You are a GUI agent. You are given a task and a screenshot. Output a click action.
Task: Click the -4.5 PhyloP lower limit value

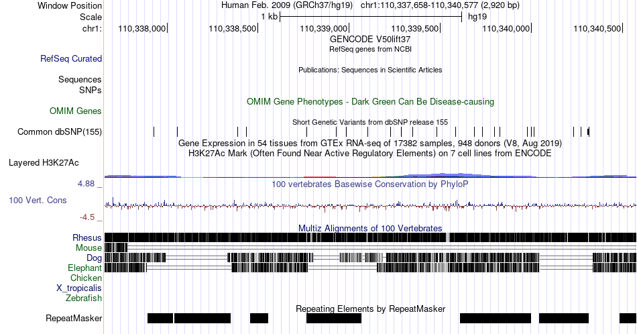(87, 217)
